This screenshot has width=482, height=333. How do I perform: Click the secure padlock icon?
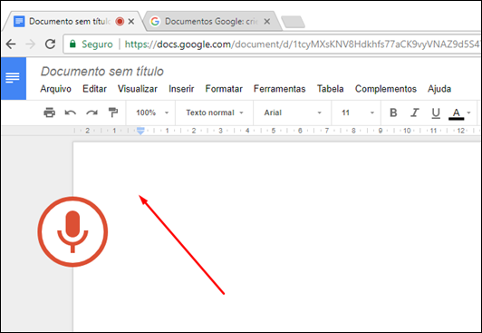coord(72,44)
